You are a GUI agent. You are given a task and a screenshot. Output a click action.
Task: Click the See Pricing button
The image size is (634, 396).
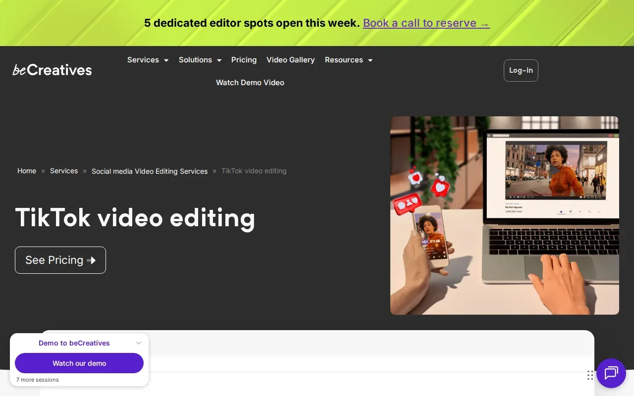click(x=60, y=260)
